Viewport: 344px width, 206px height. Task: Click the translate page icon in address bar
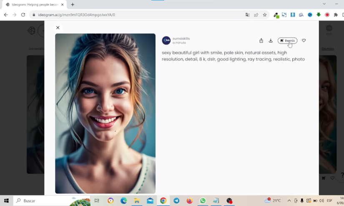pyautogui.click(x=247, y=15)
